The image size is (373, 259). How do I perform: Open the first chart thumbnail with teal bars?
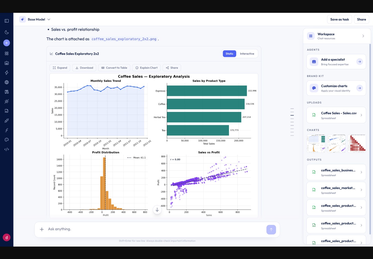click(316, 143)
